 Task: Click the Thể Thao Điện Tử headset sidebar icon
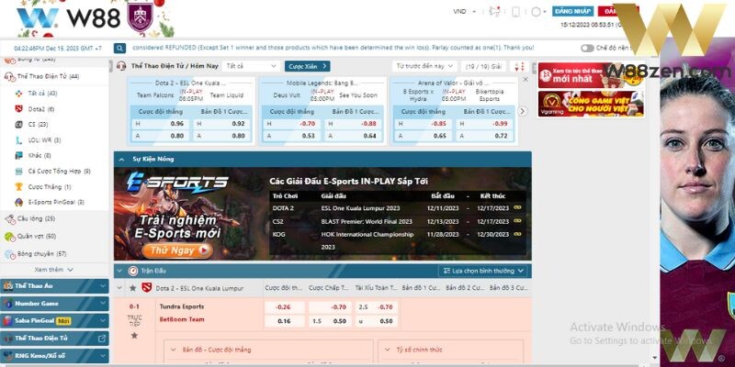coord(10,77)
